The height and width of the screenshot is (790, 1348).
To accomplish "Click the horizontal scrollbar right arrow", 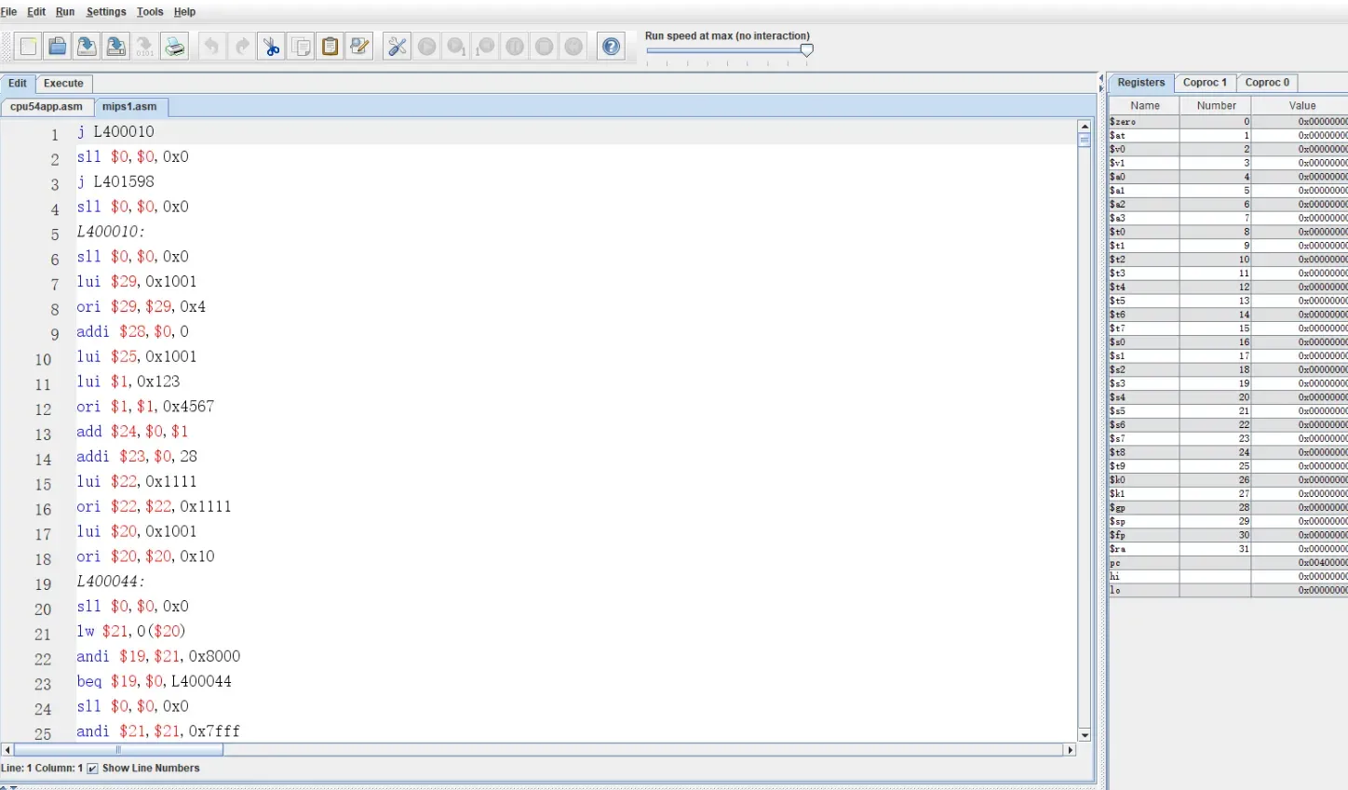I will (1071, 750).
